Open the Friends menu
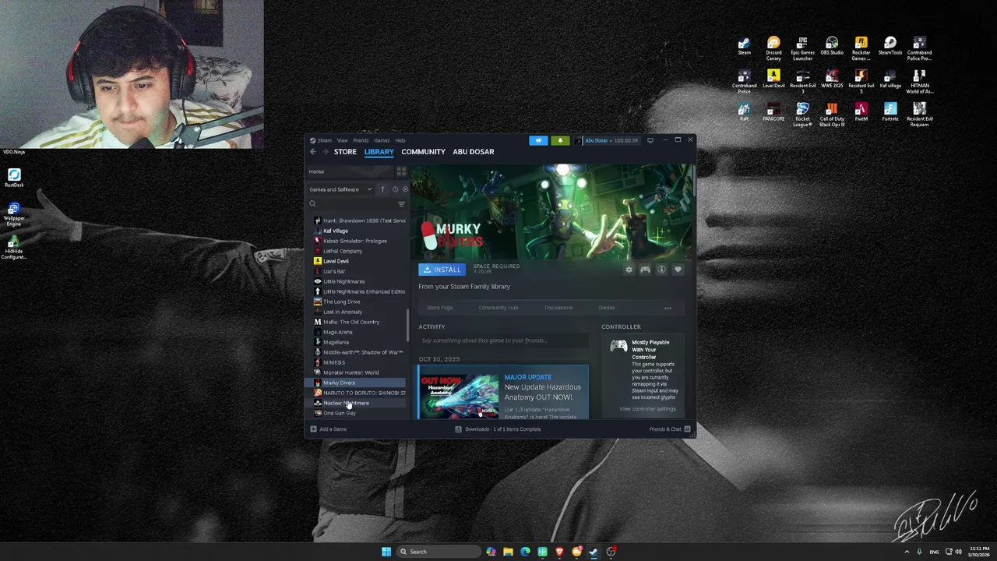Screen dimensions: 997x561 pyautogui.click(x=361, y=140)
